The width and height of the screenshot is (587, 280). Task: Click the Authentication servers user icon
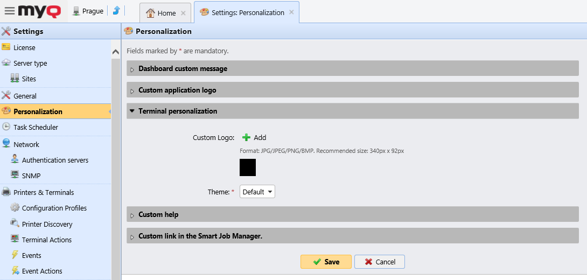[15, 159]
